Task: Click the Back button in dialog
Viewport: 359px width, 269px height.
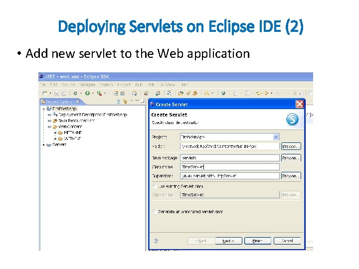Action: click(201, 241)
